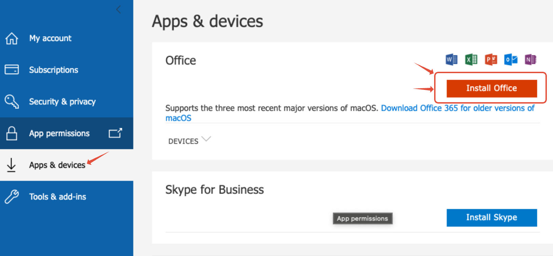Select App permissions in the sidebar

[x=67, y=133]
